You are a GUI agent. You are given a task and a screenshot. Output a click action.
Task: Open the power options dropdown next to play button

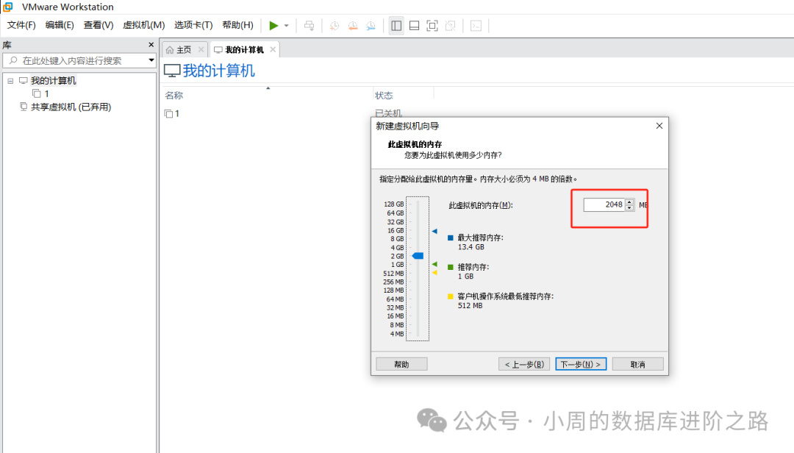click(287, 25)
